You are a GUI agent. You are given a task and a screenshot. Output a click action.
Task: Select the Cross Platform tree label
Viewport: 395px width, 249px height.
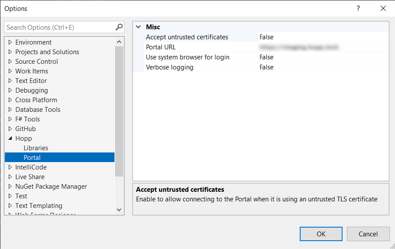click(x=36, y=100)
